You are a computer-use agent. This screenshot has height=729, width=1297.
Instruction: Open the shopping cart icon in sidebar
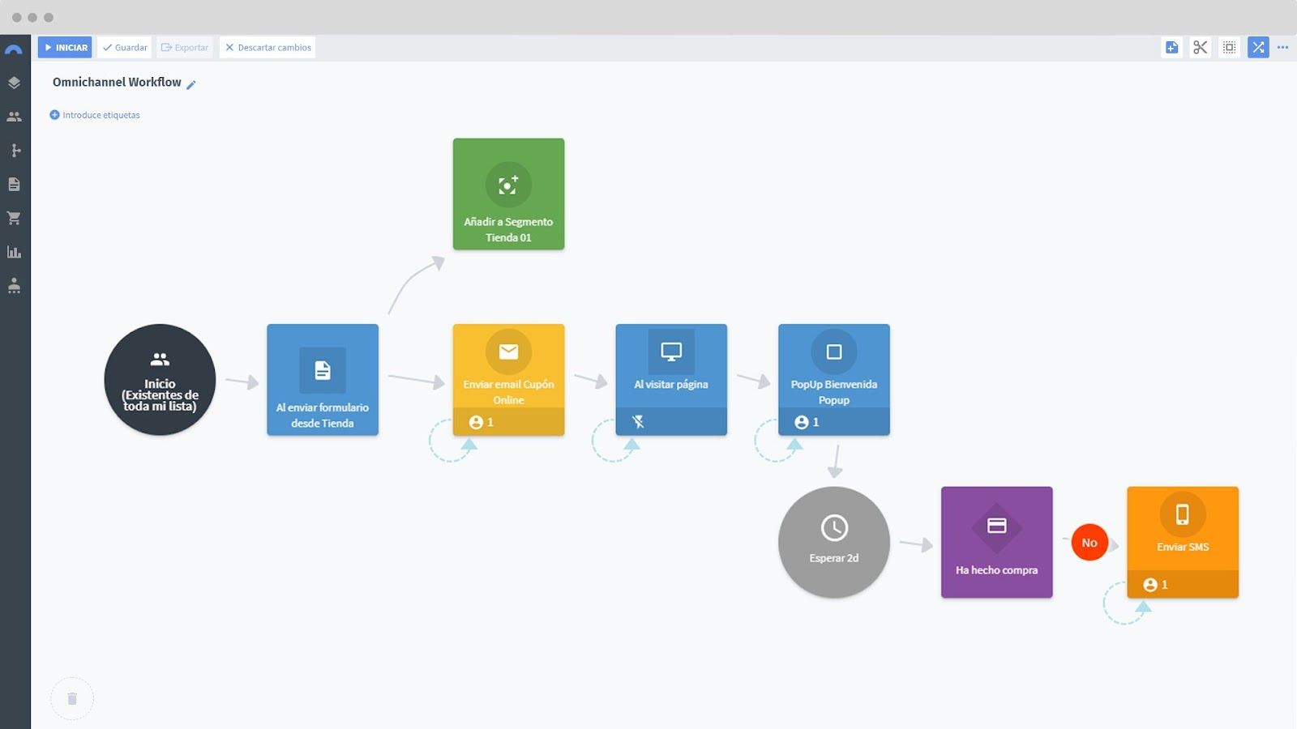pyautogui.click(x=14, y=218)
